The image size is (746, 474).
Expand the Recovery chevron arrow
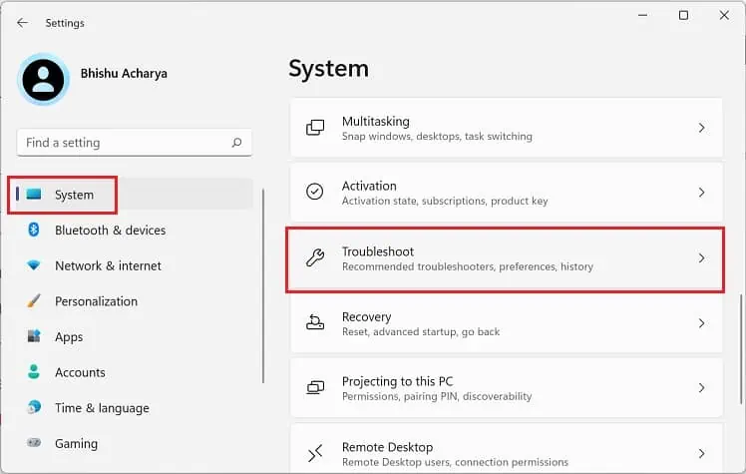(701, 323)
